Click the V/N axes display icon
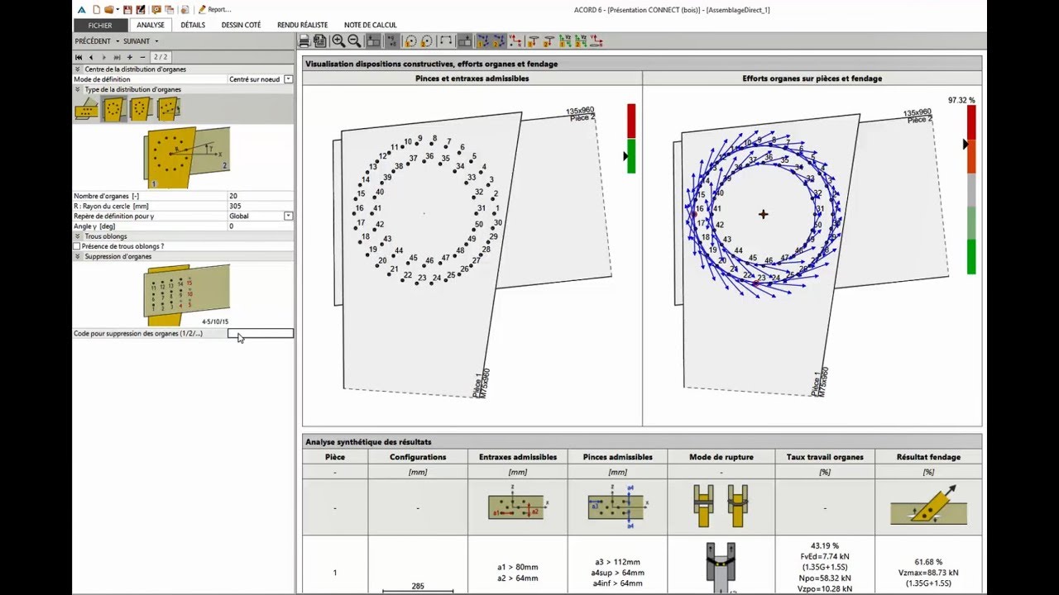 click(515, 41)
